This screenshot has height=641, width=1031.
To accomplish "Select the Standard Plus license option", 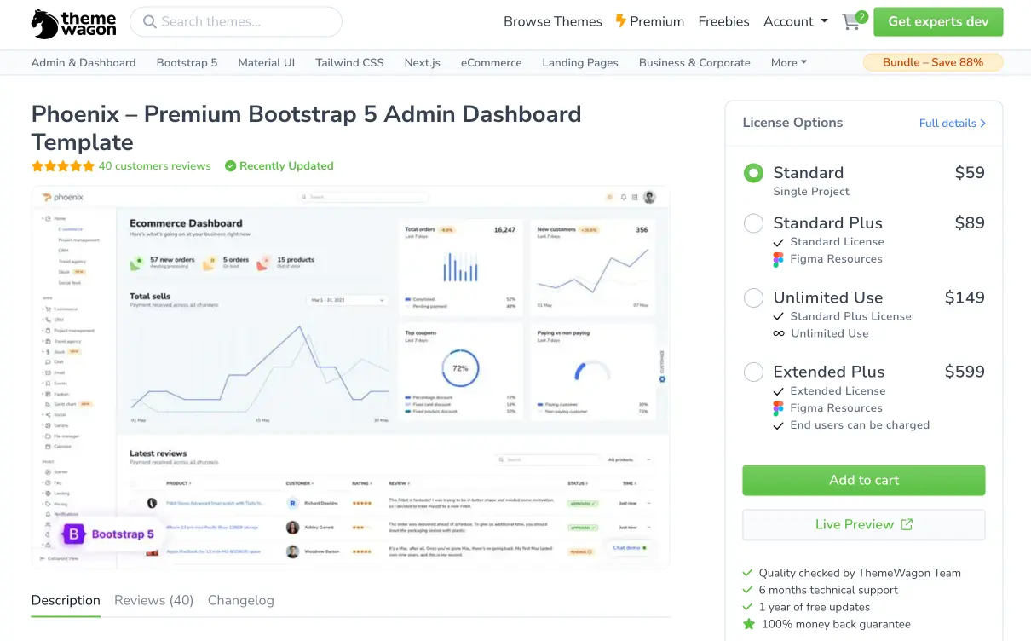I will click(x=753, y=223).
